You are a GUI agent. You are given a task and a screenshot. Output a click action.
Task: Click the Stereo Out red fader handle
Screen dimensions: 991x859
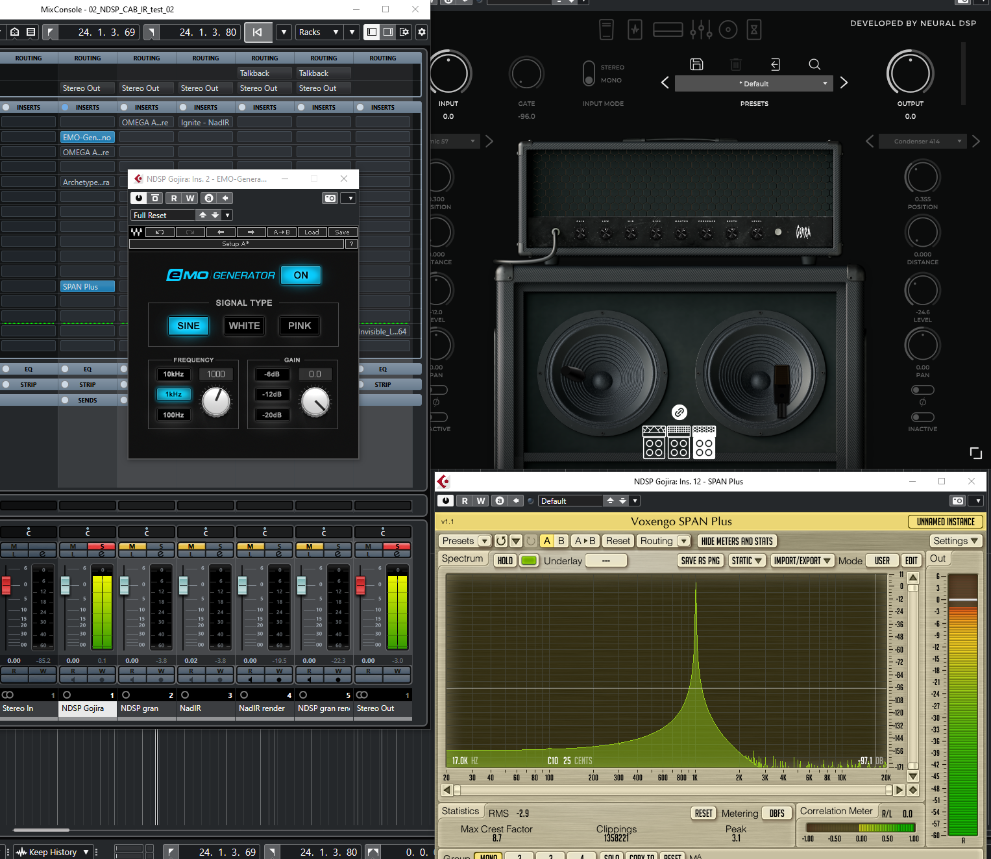pyautogui.click(x=360, y=584)
